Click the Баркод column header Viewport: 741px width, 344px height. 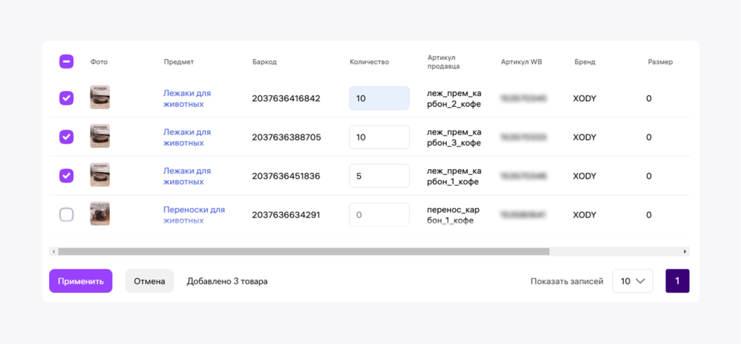point(265,62)
